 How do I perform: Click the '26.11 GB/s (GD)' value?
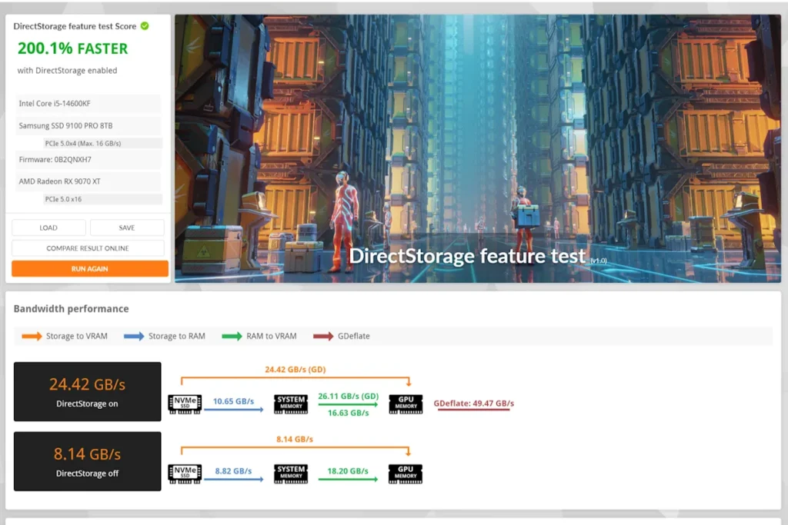(349, 396)
